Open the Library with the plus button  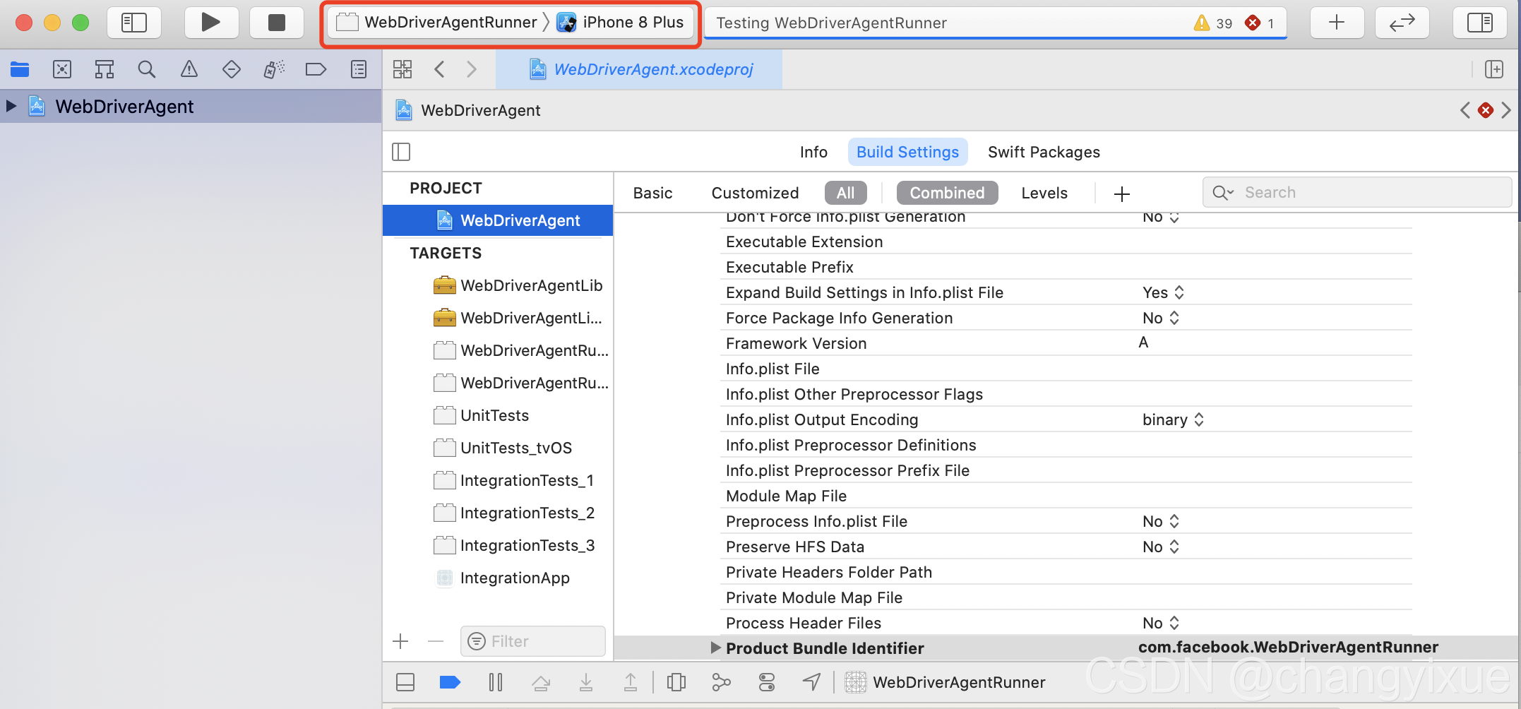1337,23
